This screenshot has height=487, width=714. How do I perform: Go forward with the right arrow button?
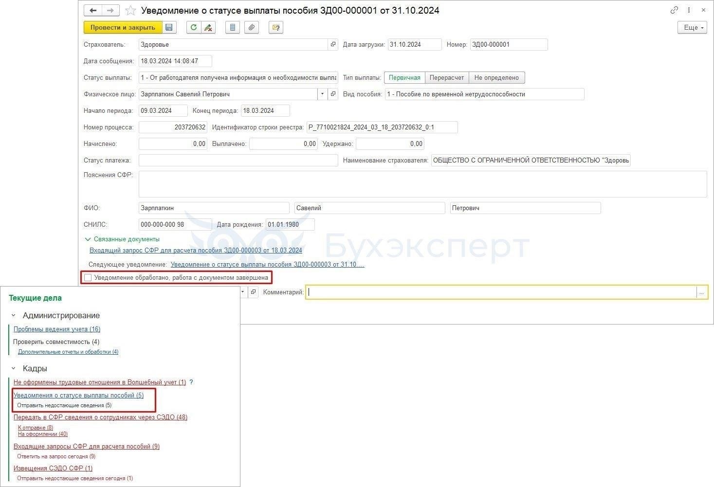pyautogui.click(x=110, y=10)
